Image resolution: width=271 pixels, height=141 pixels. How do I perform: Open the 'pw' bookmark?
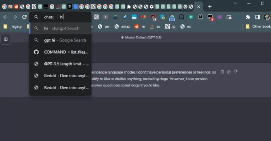(x=104, y=26)
